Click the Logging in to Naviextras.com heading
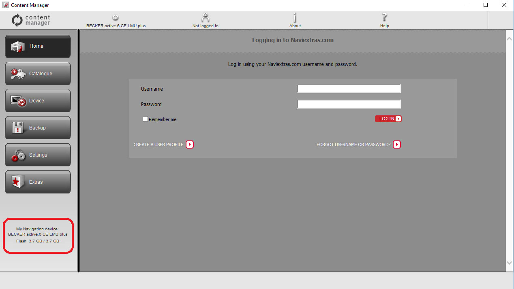Image resolution: width=514 pixels, height=289 pixels. [x=293, y=40]
